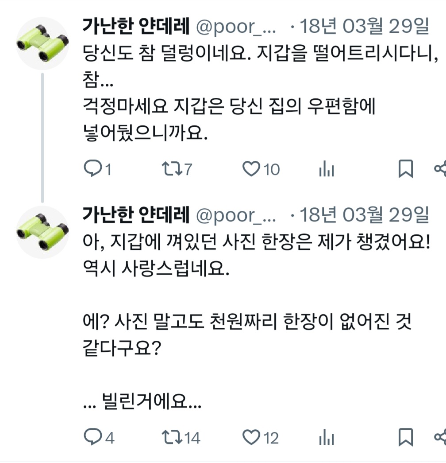Image resolution: width=446 pixels, height=463 pixels.
Task: Retweet the first tweet with 7 retweets
Action: (171, 169)
